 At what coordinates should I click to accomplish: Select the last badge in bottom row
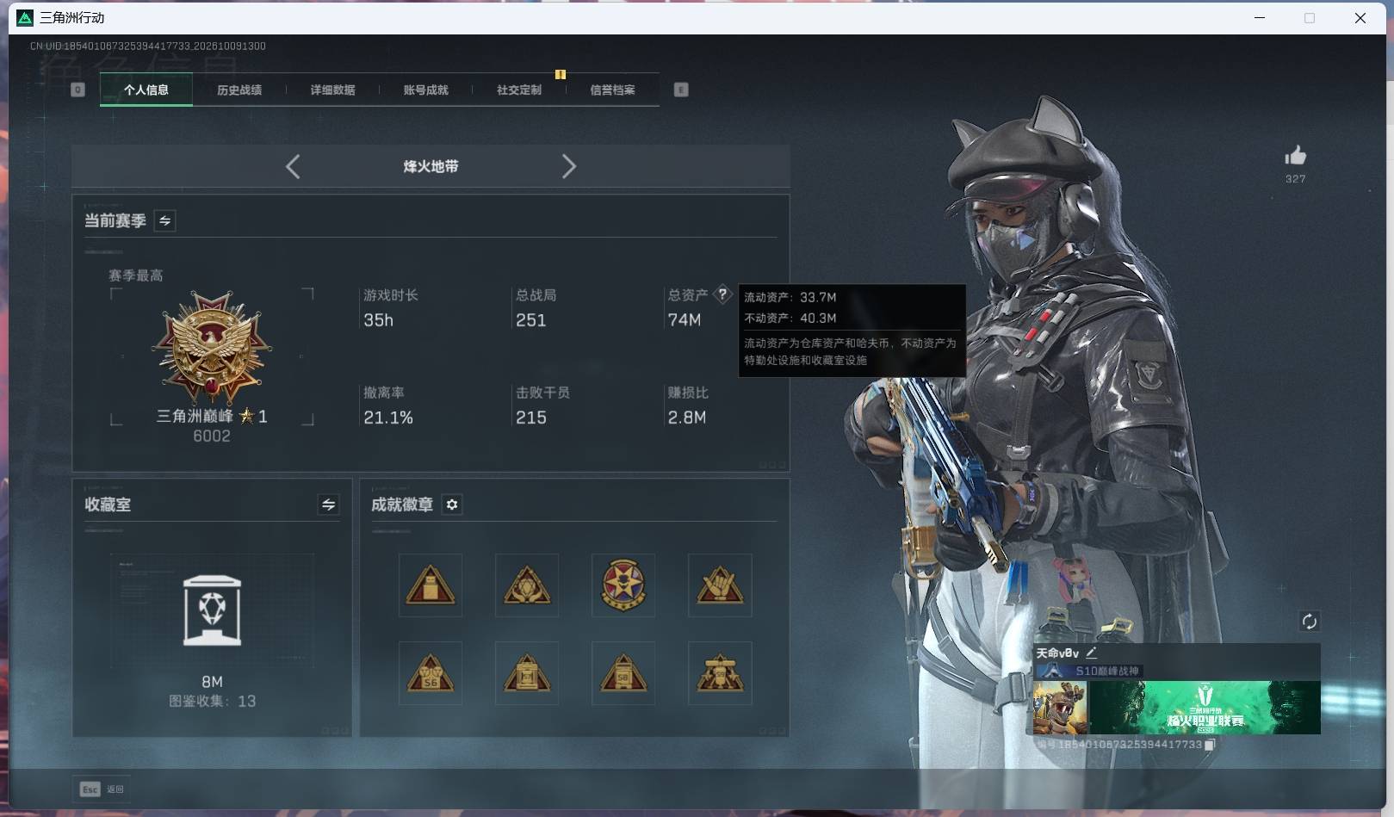point(720,673)
